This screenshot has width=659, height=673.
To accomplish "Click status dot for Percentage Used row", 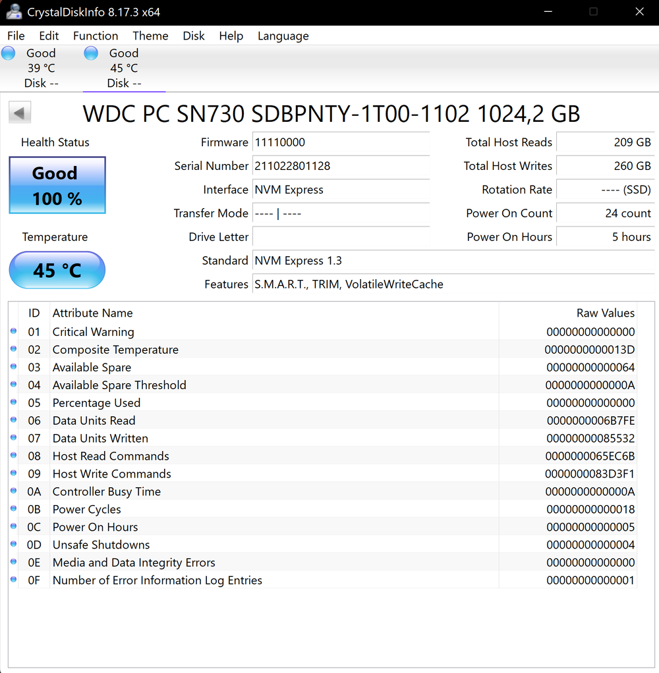I will click(13, 402).
